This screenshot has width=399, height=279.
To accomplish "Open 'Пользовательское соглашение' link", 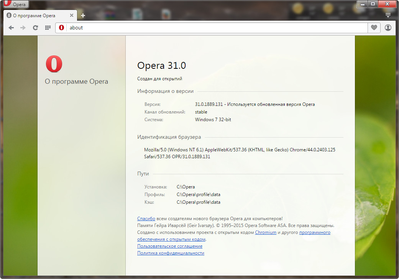I will coord(170,246).
